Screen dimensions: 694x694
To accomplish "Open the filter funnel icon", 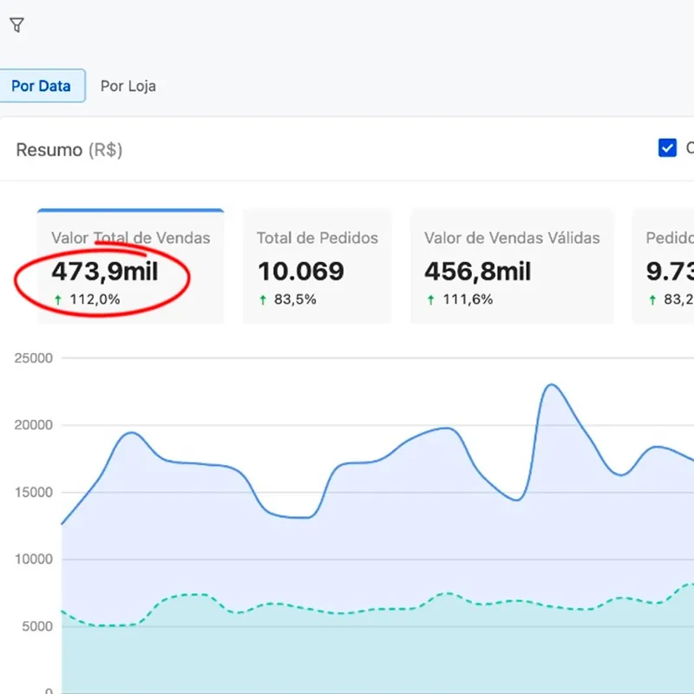I will coord(16,25).
